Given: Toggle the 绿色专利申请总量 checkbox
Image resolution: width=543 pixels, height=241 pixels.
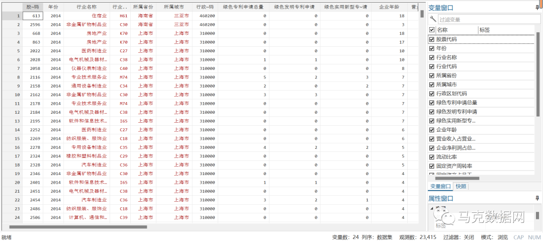Looking at the screenshot, I should click(431, 103).
